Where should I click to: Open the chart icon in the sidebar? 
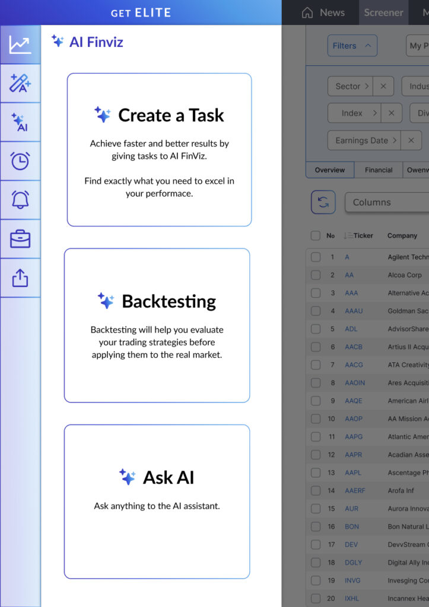click(x=20, y=45)
